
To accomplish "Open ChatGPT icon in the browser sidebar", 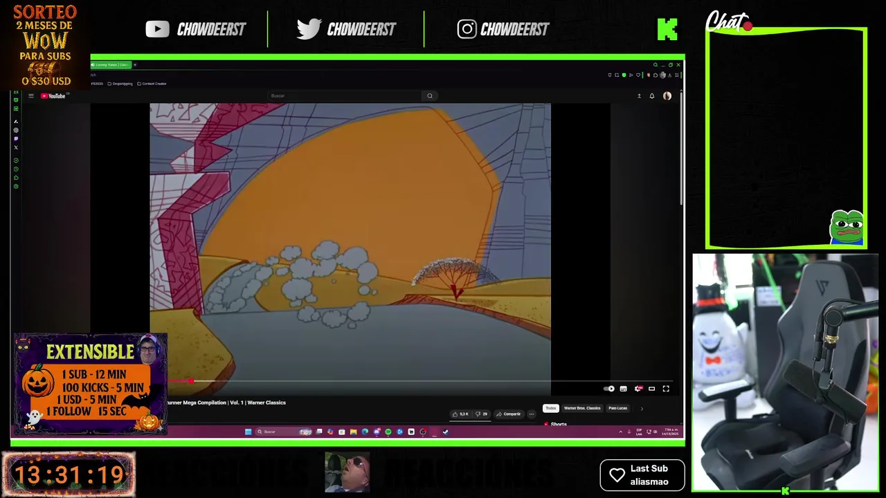I will point(16,130).
